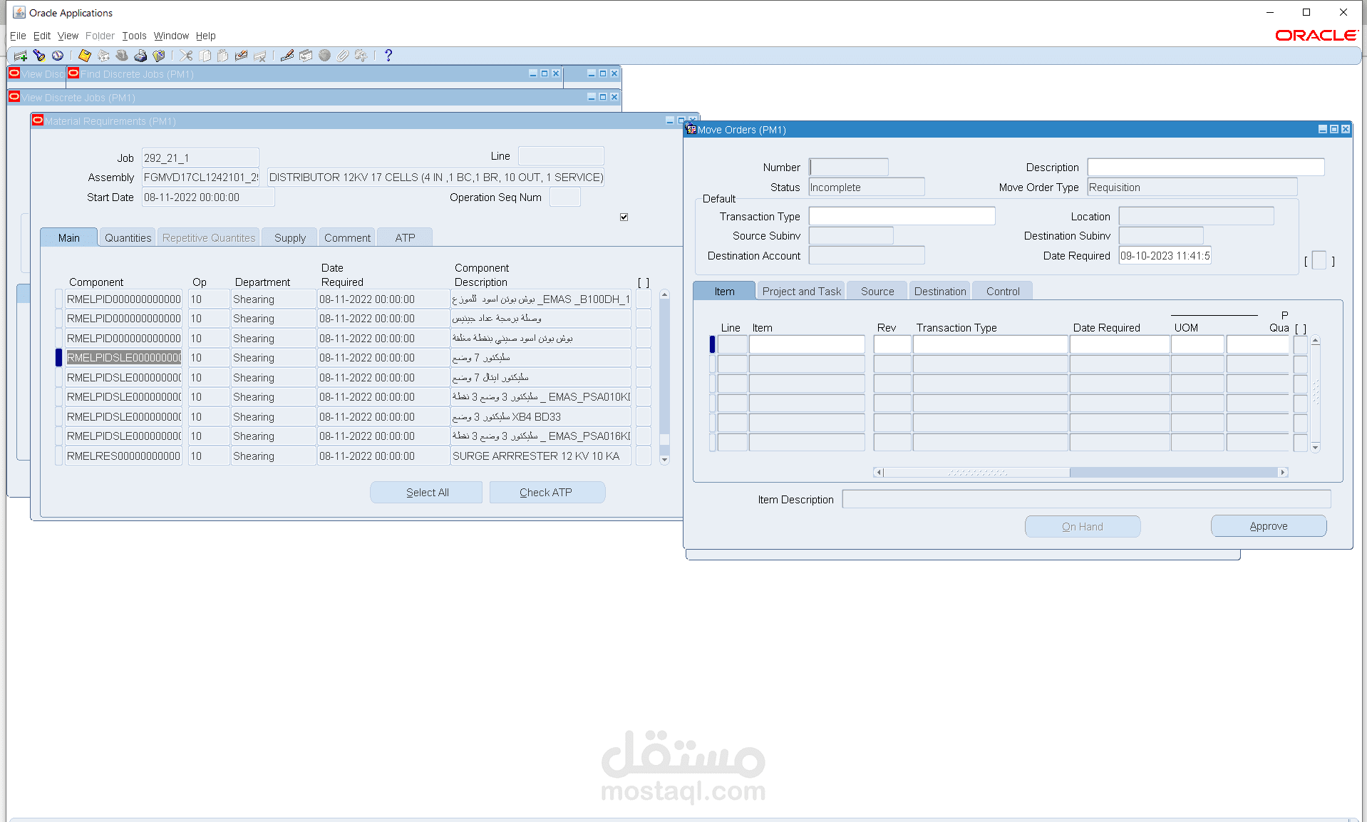Click the Find Discrete Jobs window icon
The height and width of the screenshot is (822, 1367).
pos(73,73)
